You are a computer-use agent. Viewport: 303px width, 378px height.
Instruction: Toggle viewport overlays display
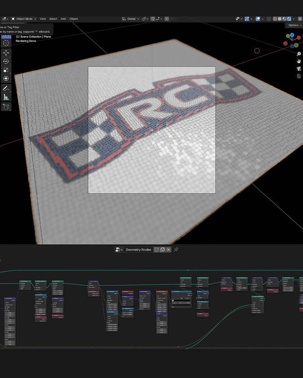tap(258, 19)
